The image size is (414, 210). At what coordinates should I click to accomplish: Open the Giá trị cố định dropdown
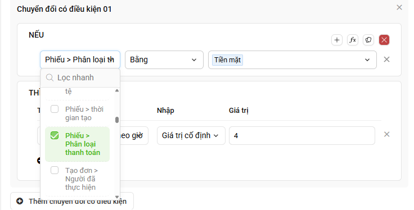(191, 136)
